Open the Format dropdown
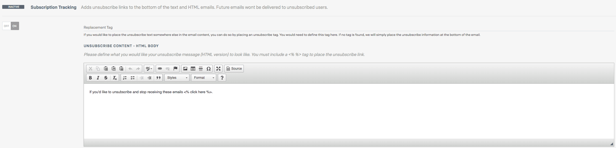The width and height of the screenshot is (616, 148). tap(204, 78)
